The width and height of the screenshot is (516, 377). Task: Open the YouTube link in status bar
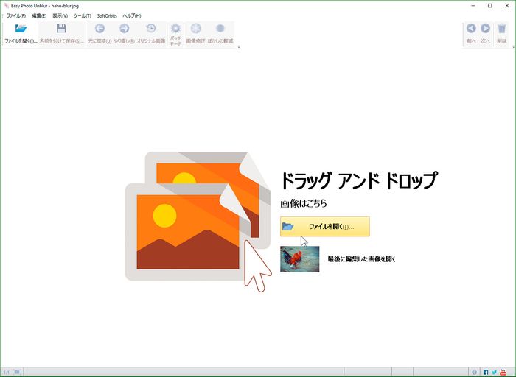[503, 372]
